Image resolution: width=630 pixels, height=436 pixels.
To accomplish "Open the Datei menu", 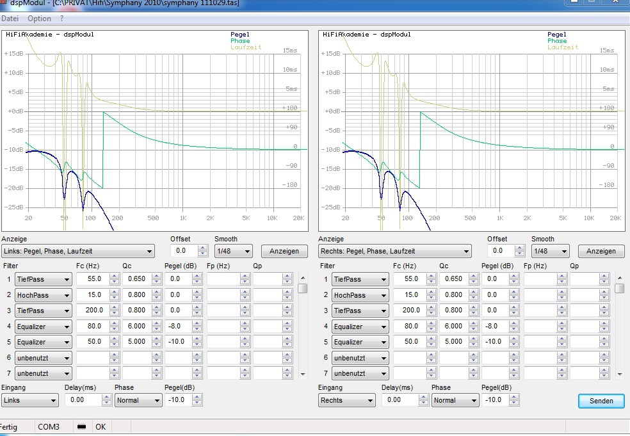I will point(10,19).
